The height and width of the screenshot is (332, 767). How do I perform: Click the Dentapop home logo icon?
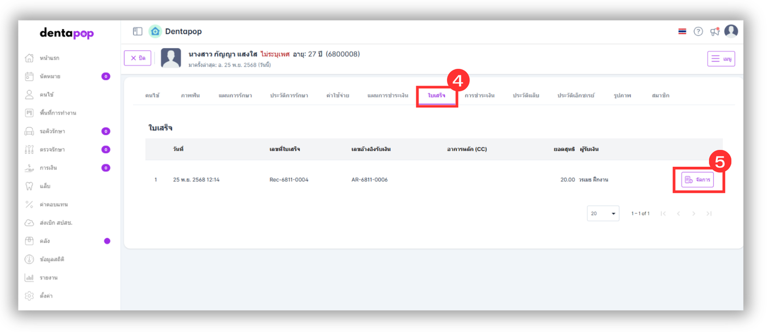click(156, 32)
